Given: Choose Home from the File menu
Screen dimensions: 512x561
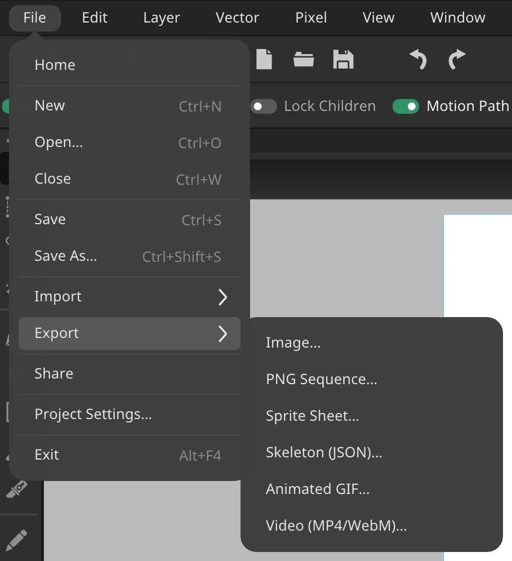Looking at the screenshot, I should 130,65.
